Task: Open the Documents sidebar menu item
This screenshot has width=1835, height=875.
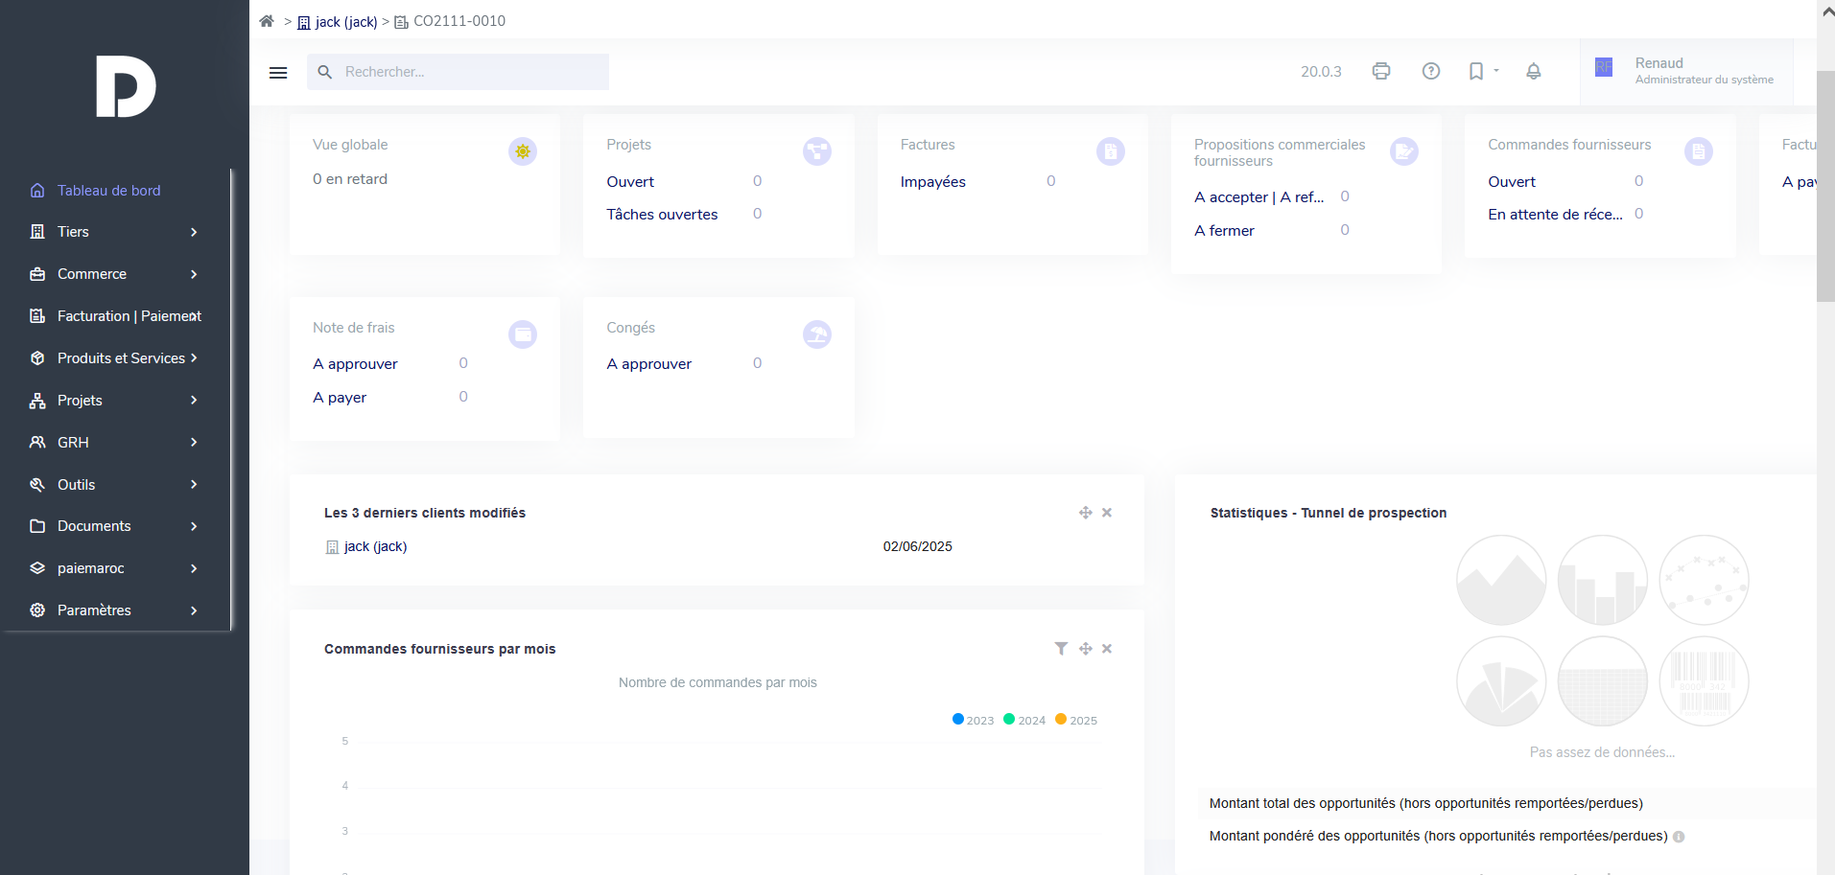Action: (94, 526)
